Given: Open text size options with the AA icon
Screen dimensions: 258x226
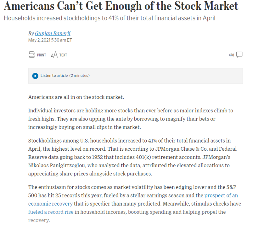Looking at the screenshot, I should click(x=54, y=55).
